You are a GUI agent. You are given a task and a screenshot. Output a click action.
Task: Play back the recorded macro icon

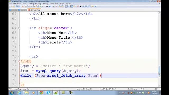tap(83, 6)
